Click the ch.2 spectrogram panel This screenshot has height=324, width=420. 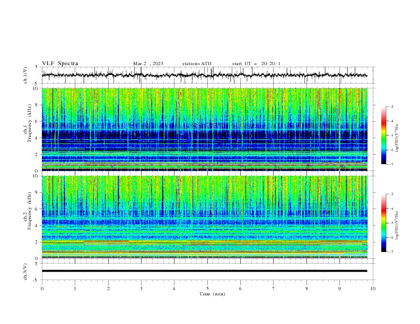(x=204, y=217)
